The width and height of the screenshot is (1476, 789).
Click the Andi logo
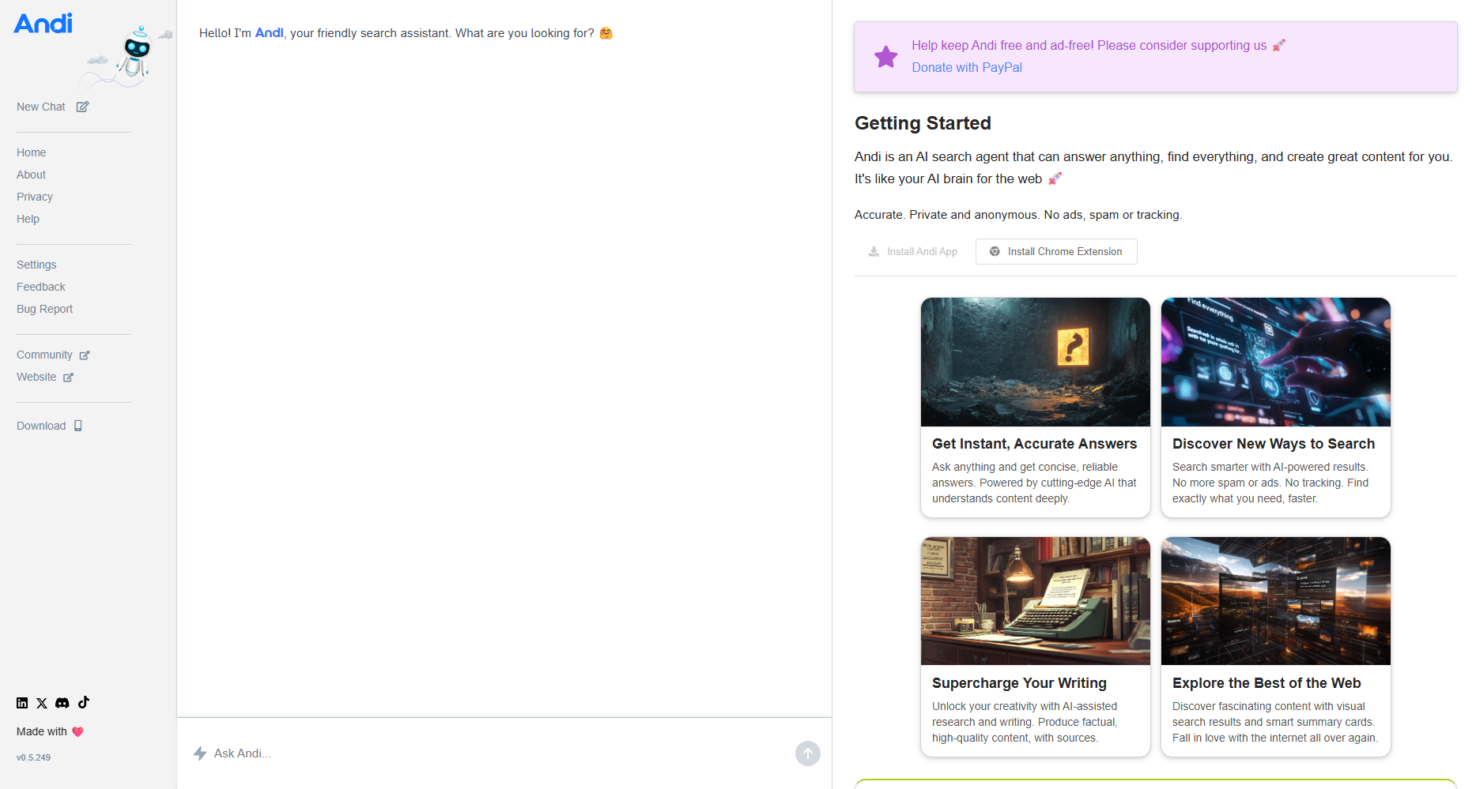43,24
